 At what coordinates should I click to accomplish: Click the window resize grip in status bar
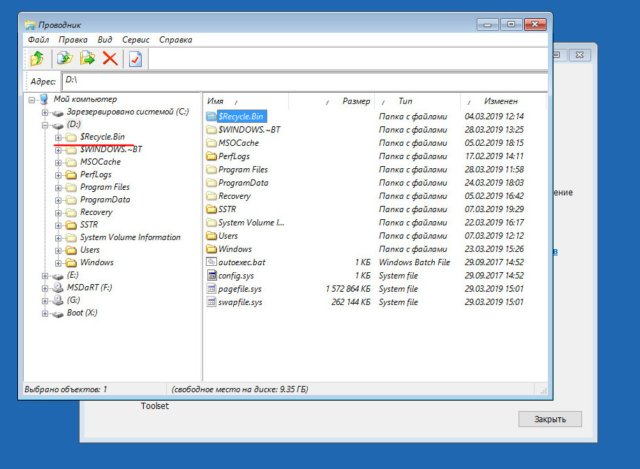click(x=543, y=391)
